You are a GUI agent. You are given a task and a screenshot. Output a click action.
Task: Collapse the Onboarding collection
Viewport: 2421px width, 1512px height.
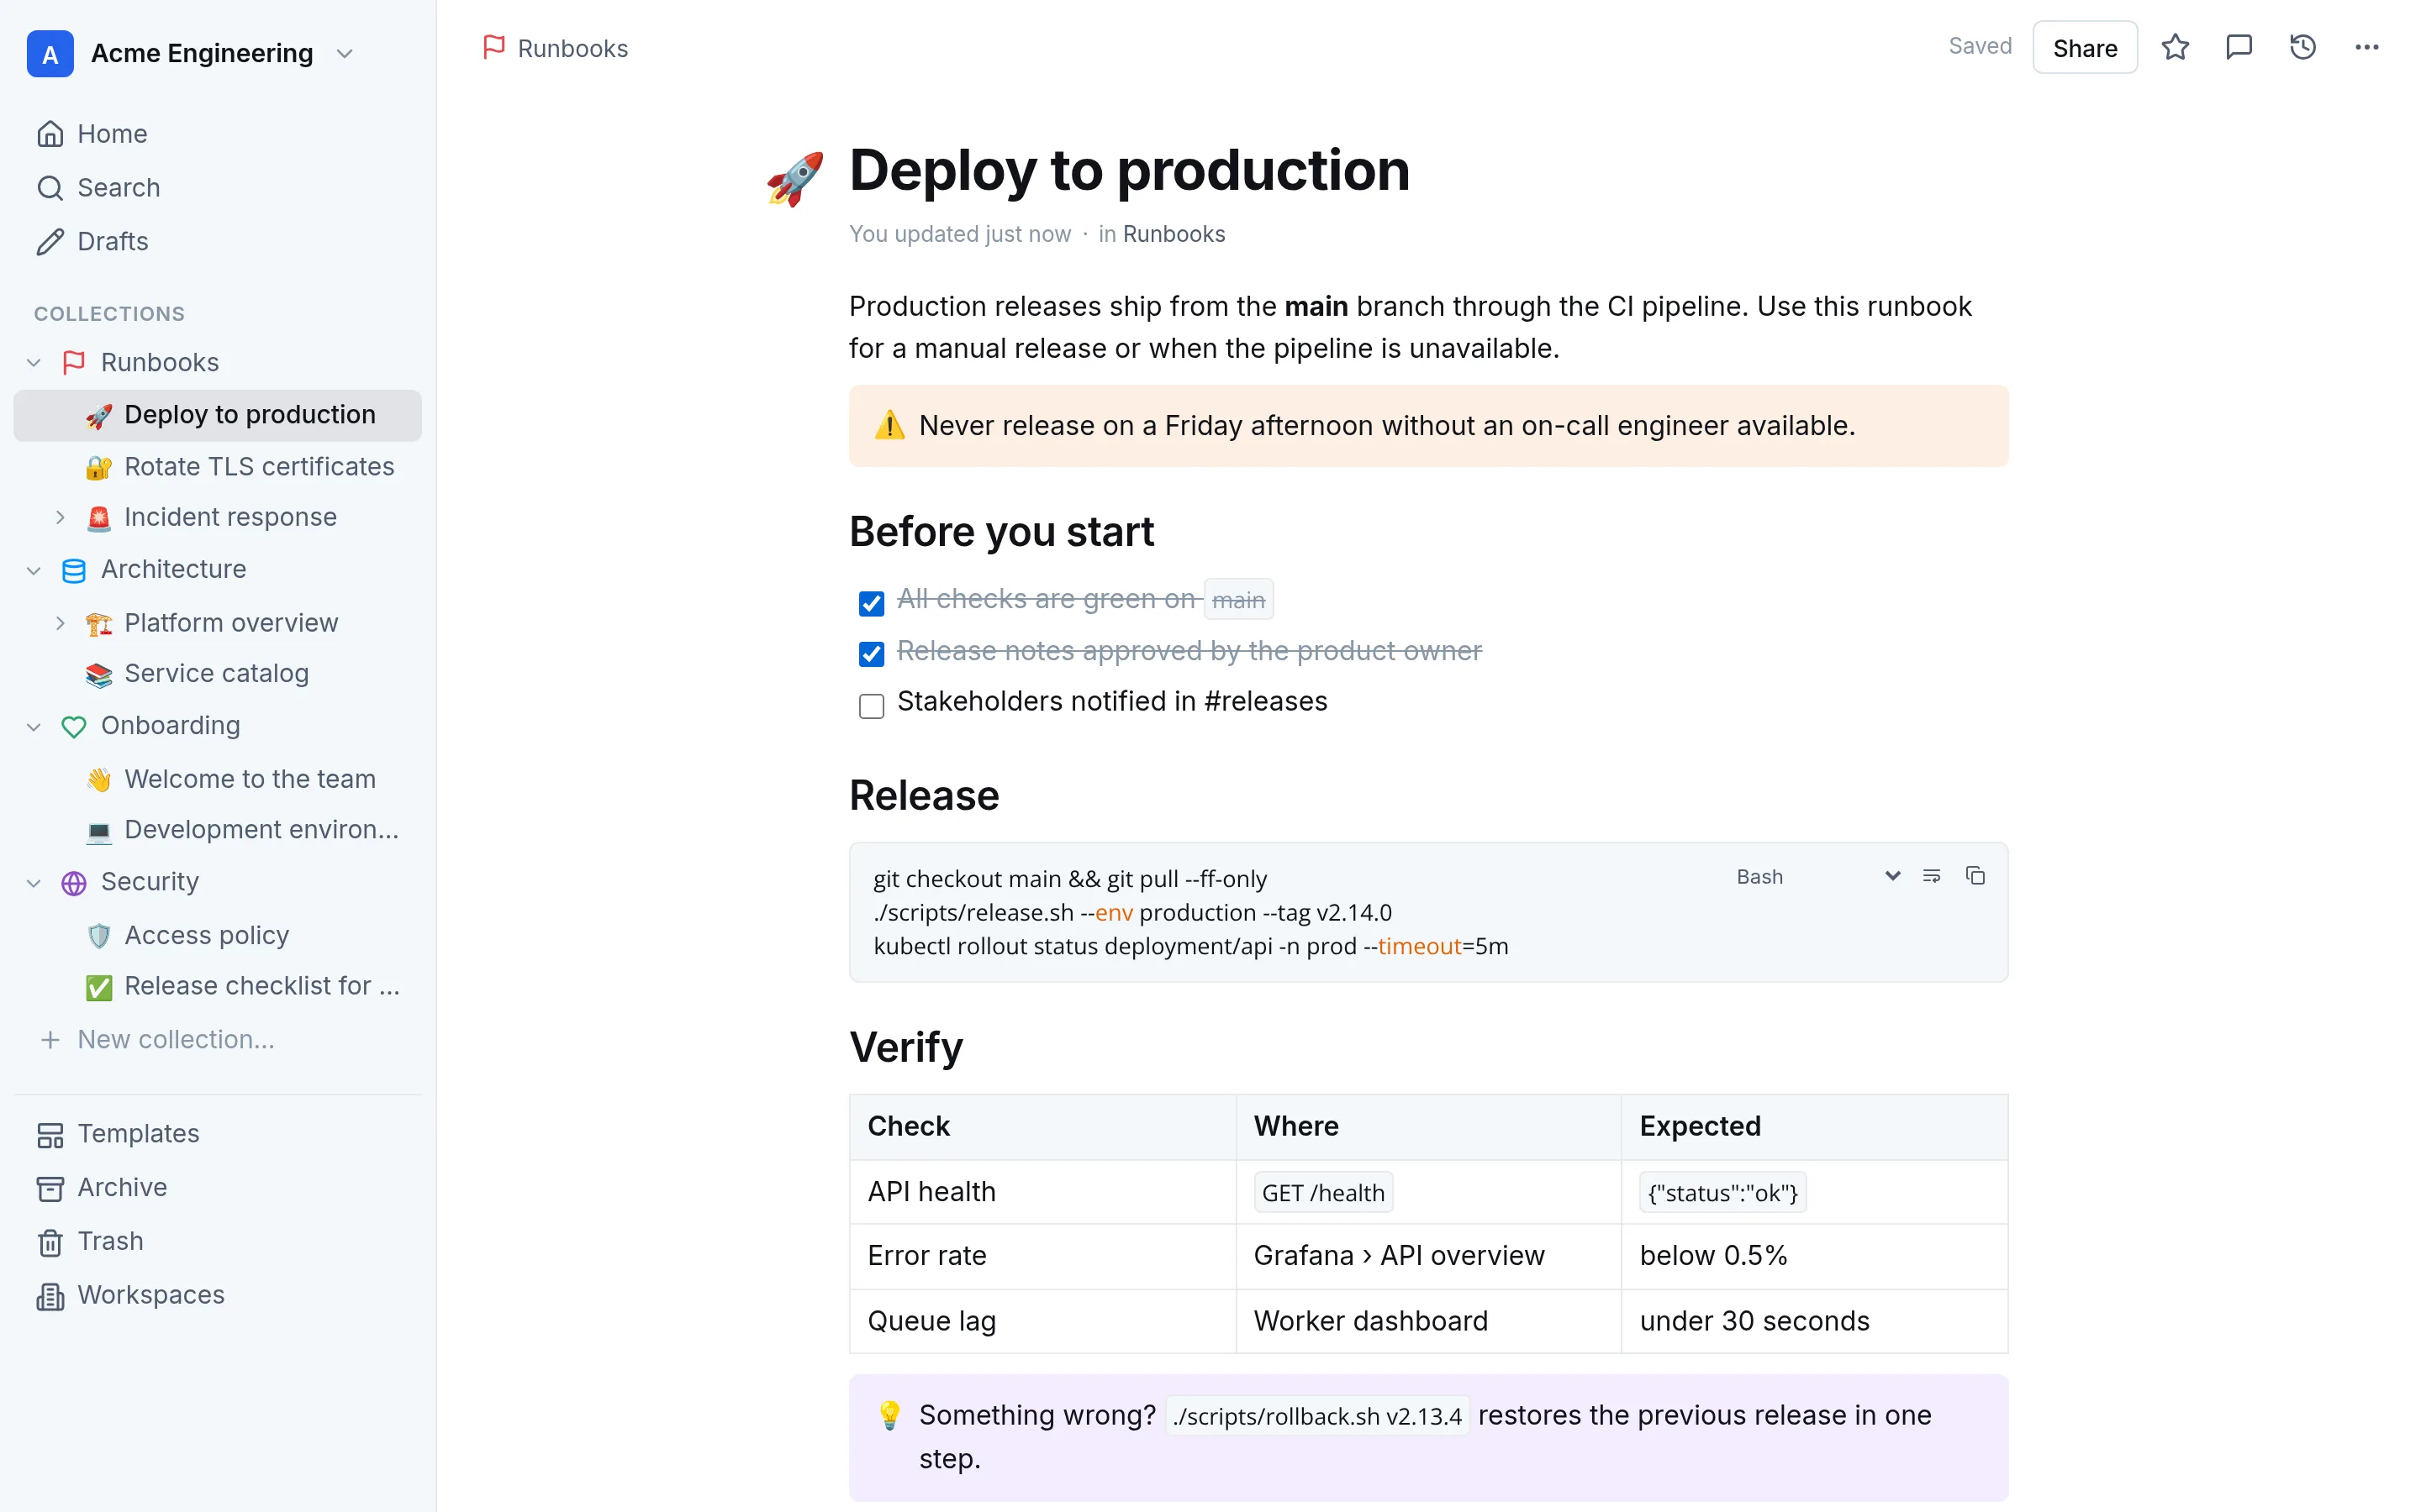tap(34, 726)
